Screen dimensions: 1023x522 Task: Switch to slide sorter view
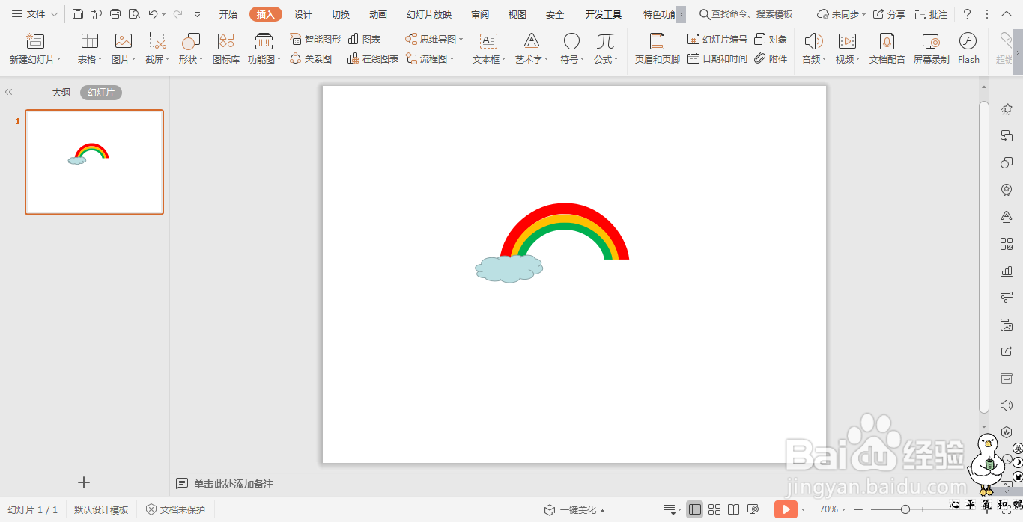coord(714,509)
